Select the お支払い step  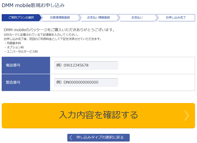137,18
